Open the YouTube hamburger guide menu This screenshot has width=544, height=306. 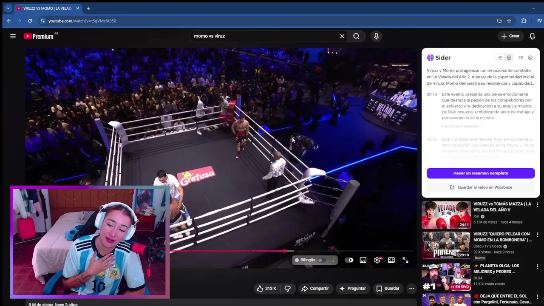tap(13, 36)
